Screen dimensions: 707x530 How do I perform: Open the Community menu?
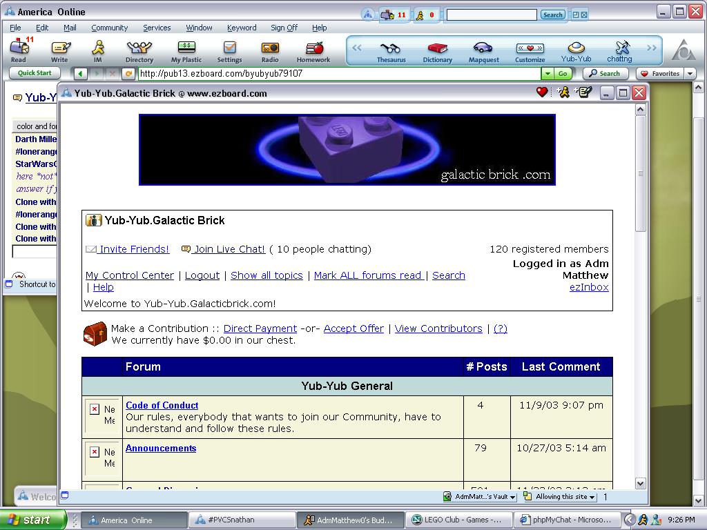[110, 28]
